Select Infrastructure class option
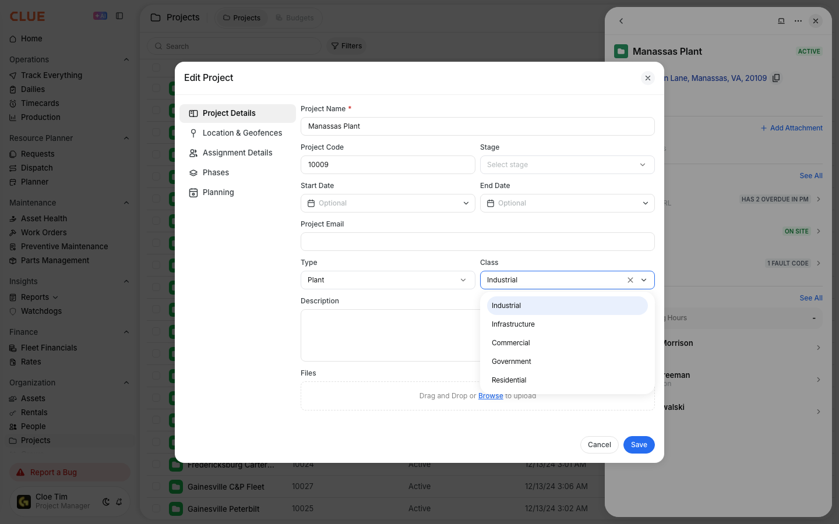Image resolution: width=839 pixels, height=524 pixels. click(567, 324)
